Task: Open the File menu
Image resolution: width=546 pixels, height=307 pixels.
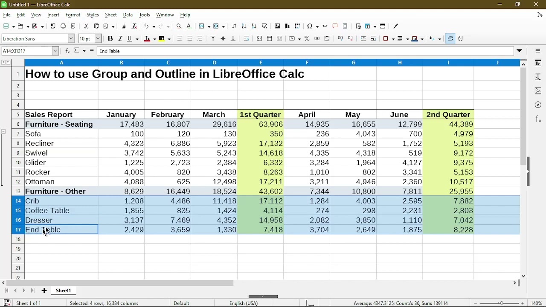Action: (7, 15)
